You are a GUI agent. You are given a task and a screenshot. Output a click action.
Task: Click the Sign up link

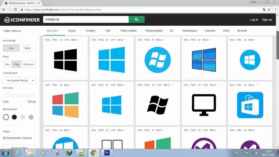[x=267, y=20]
